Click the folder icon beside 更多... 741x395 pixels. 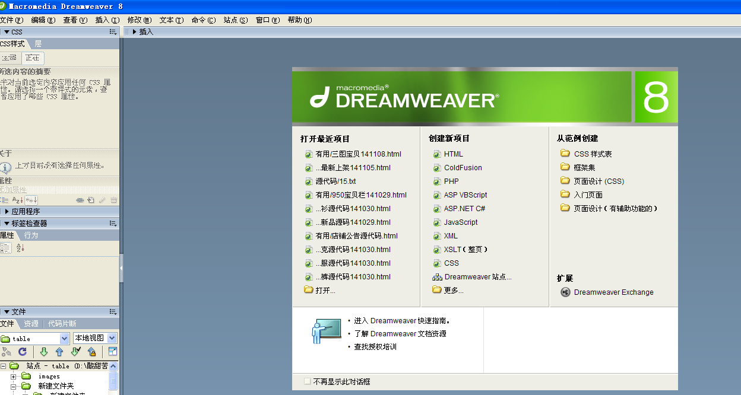click(x=437, y=290)
